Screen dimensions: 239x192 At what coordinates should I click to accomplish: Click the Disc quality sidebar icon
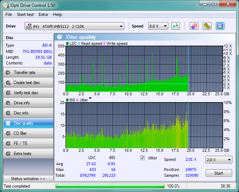point(8,123)
